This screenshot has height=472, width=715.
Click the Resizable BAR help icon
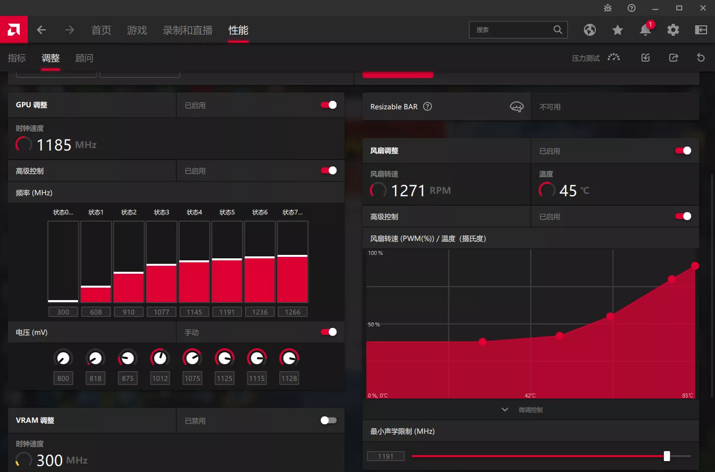tap(428, 106)
